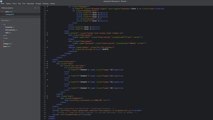
Task: Fold first form-group div on line 50
Action: click(x=47, y=35)
